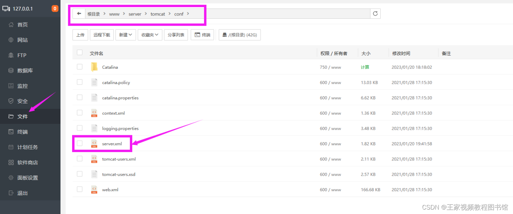Click tomcat in the breadcrumb path
Image resolution: width=513 pixels, height=214 pixels.
point(158,14)
